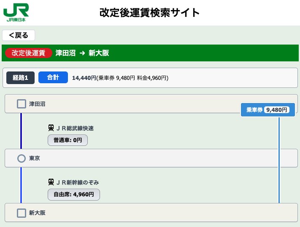
Task: Click the 津田沼 station name in route list
Action: [37, 104]
